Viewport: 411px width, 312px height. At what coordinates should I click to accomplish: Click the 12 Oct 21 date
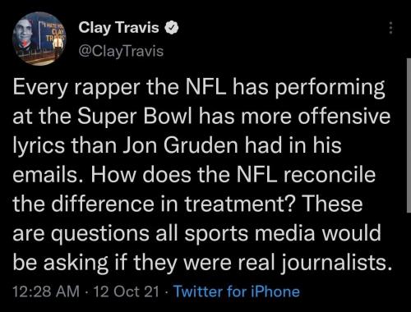[x=127, y=291]
